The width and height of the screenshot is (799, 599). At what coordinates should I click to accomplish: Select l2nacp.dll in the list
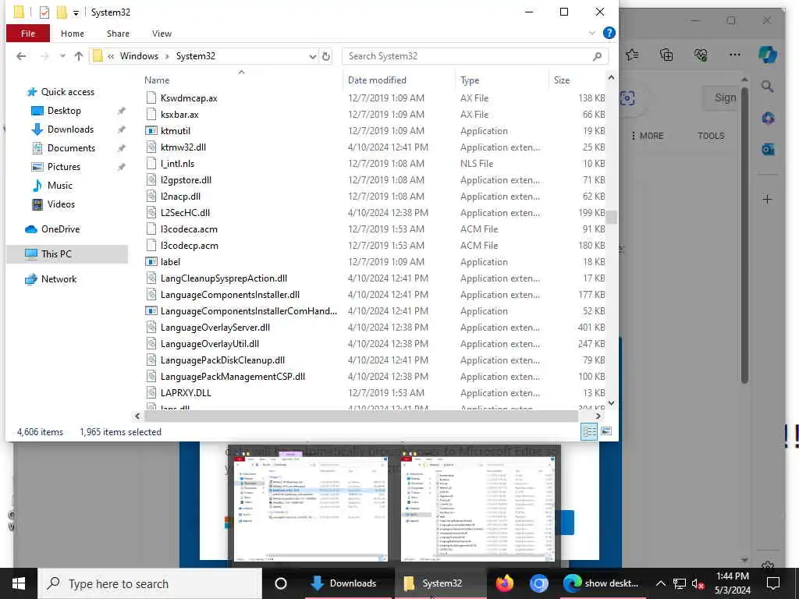point(180,196)
